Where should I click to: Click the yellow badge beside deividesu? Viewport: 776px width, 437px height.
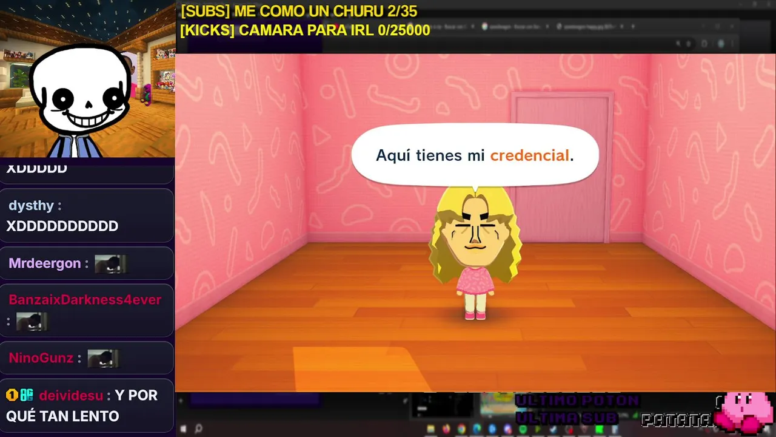click(12, 395)
